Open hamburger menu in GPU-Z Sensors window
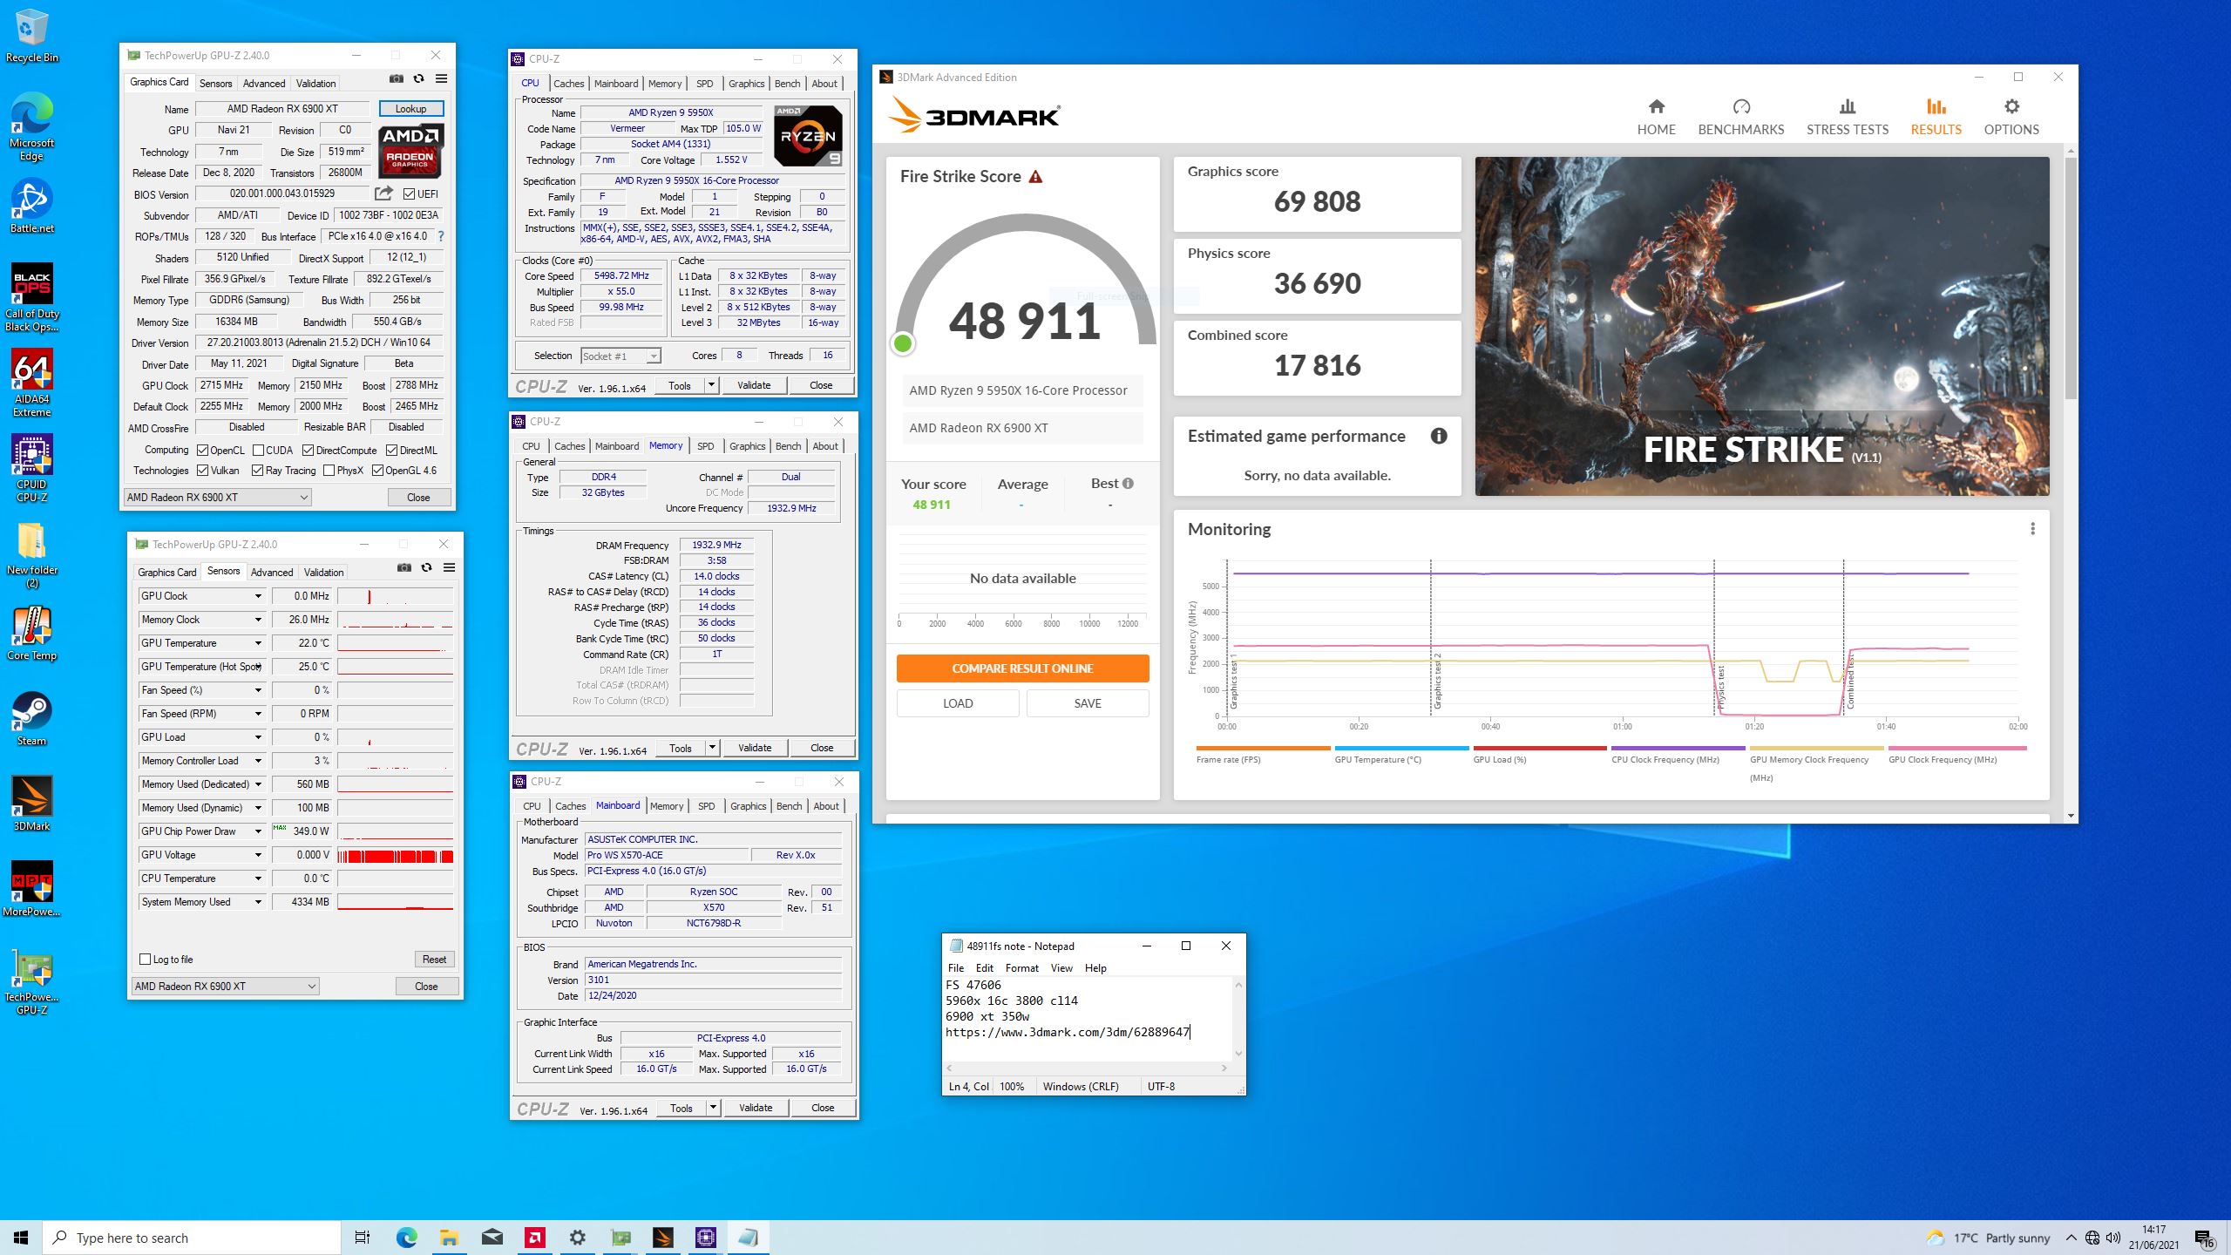The height and width of the screenshot is (1255, 2231). tap(450, 567)
